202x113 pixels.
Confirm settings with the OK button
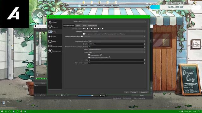pyautogui.click(x=126, y=92)
